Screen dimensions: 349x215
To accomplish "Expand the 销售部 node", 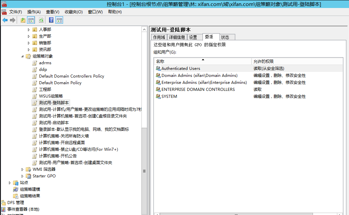I will (29, 43).
